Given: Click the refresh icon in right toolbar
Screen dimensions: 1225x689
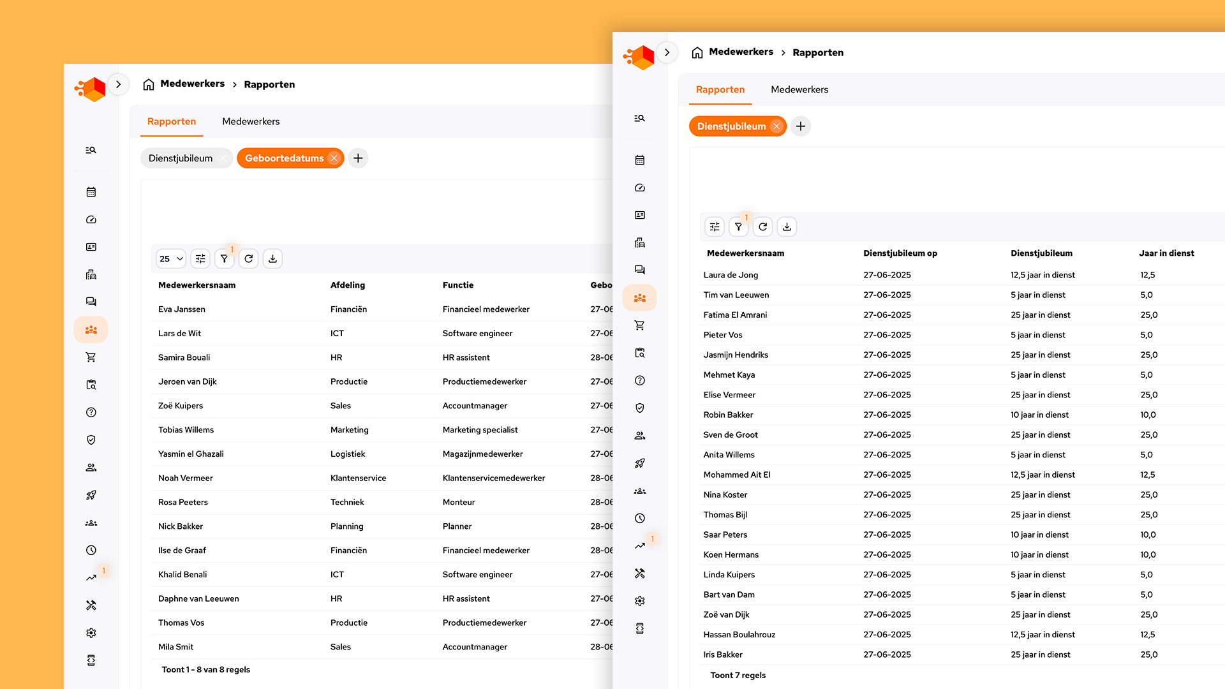Looking at the screenshot, I should [762, 226].
